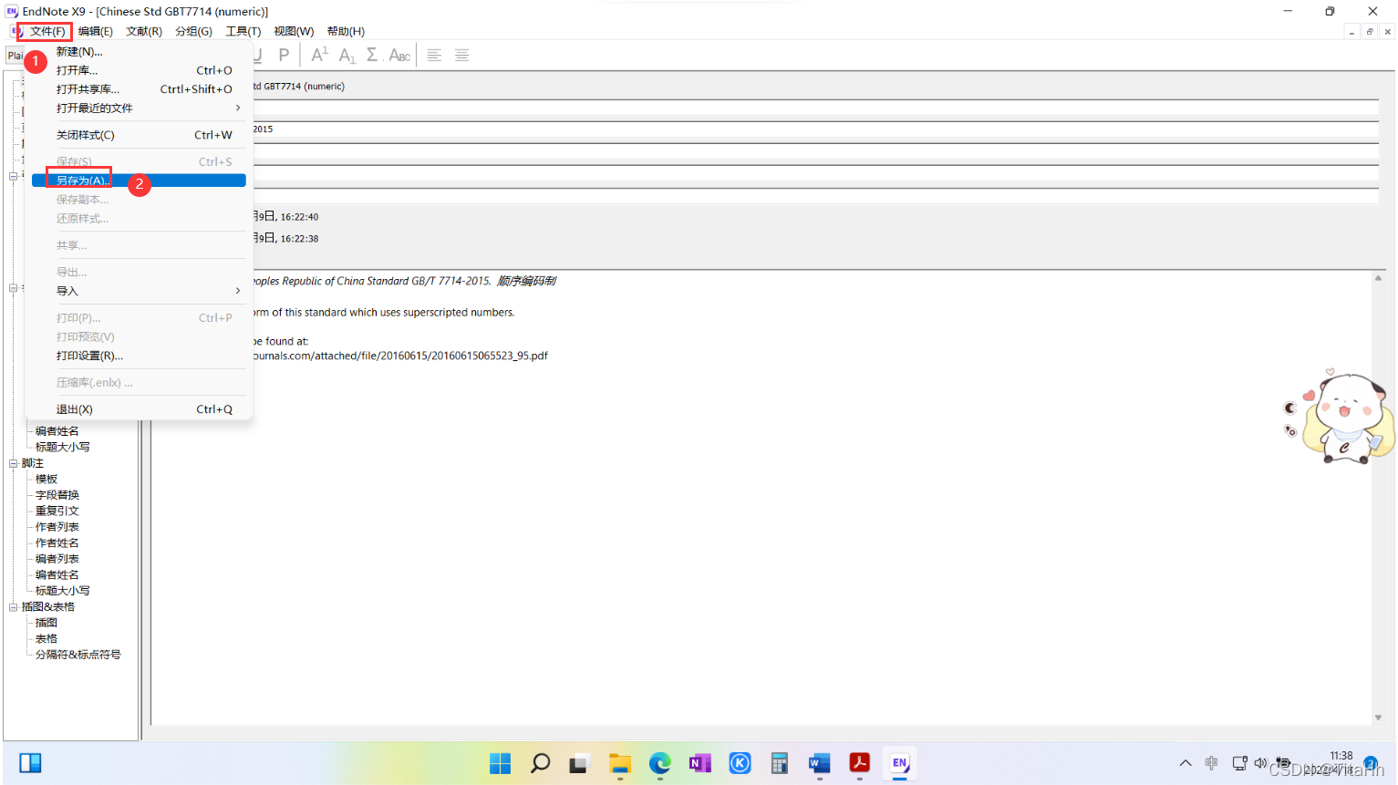This screenshot has height=785, width=1398.
Task: Collapse the 插图&表格 tree node
Action: pos(14,607)
